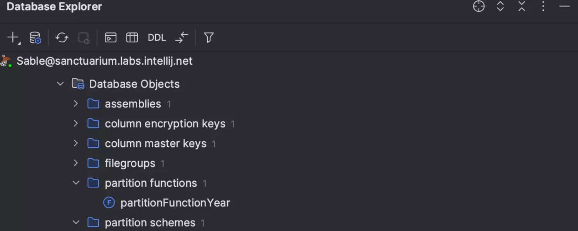Click the New (plus) toolbar icon
578x231 pixels.
(x=13, y=37)
